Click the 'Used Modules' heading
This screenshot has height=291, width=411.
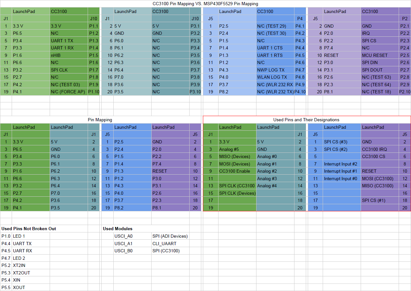coord(118,229)
